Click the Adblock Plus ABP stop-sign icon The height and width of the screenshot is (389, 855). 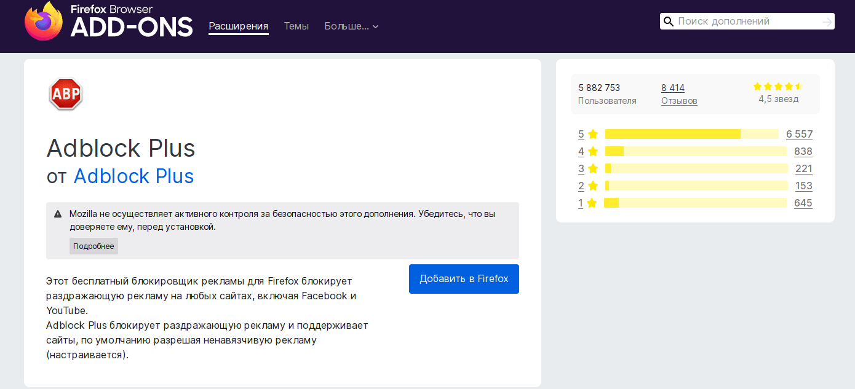[66, 93]
